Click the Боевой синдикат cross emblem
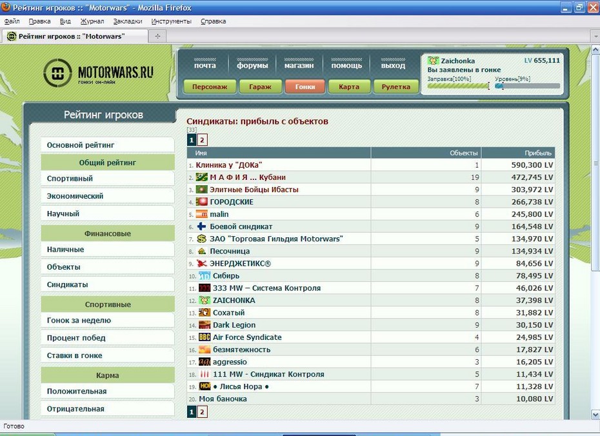This screenshot has height=436, width=600. (x=202, y=226)
